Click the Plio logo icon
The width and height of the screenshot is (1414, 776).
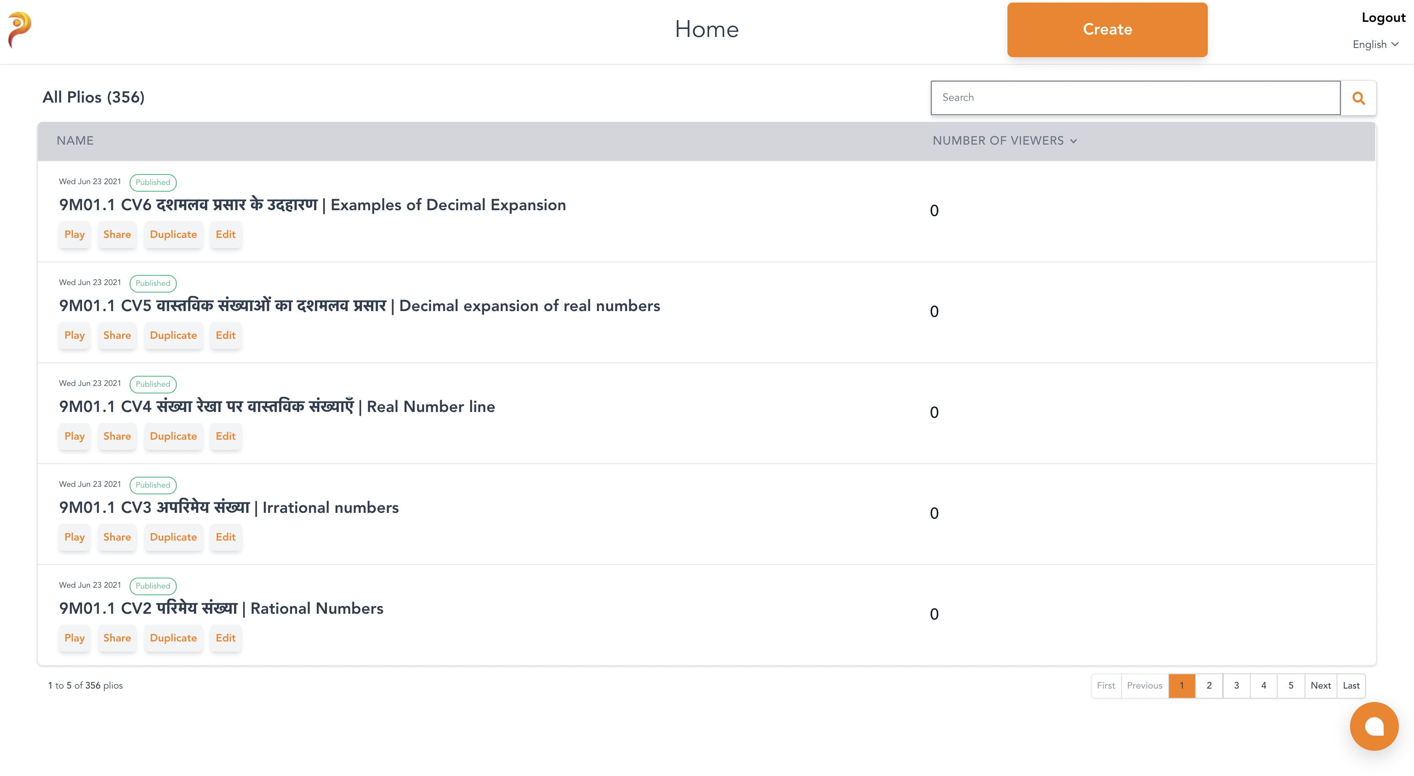click(19, 29)
